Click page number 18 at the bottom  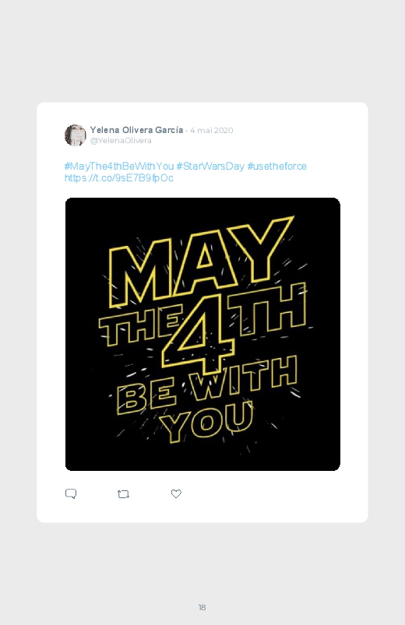(x=202, y=607)
